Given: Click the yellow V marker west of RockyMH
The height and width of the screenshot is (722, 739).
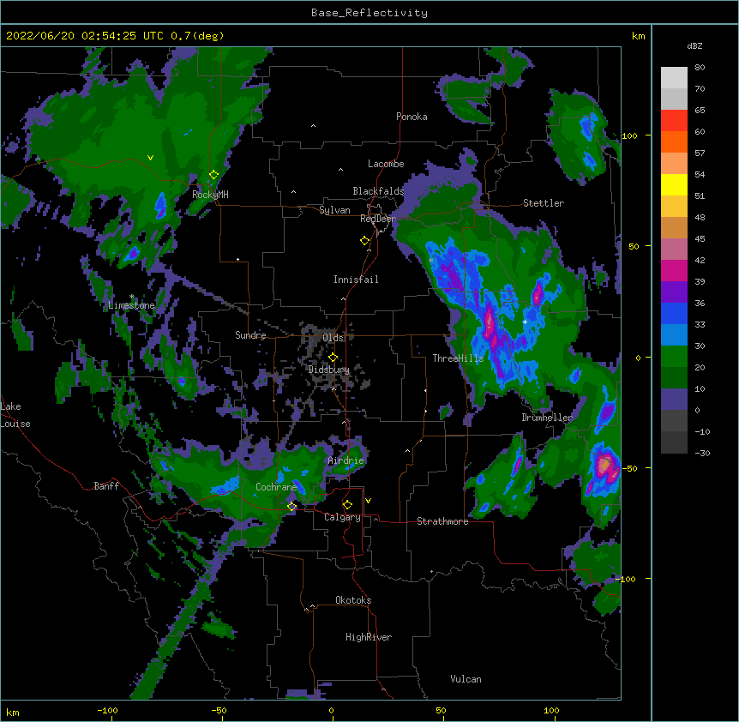Looking at the screenshot, I should coord(150,158).
